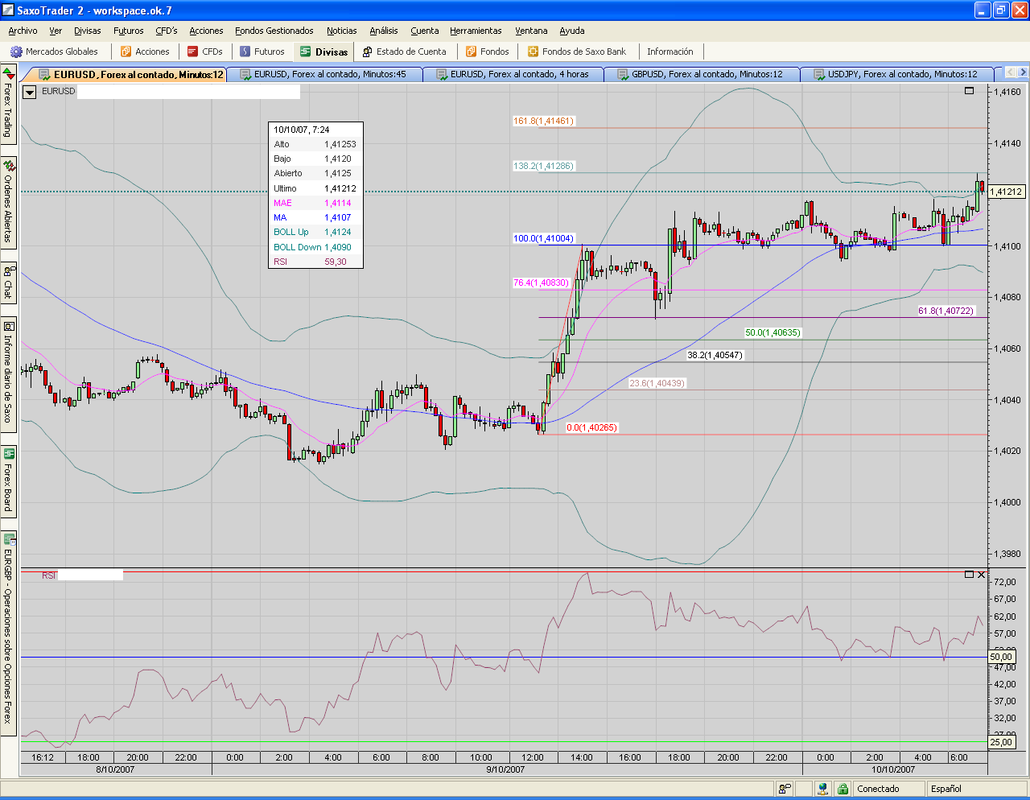This screenshot has width=1030, height=800.
Task: Click the CFDs toolbar icon
Action: (x=193, y=52)
